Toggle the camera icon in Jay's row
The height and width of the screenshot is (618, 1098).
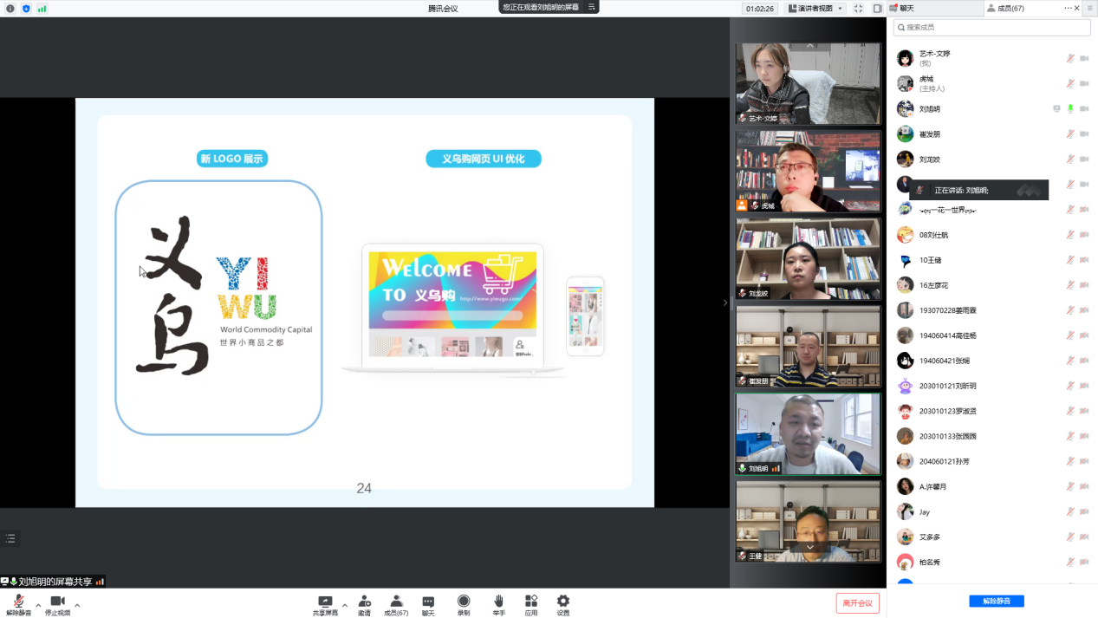click(x=1083, y=511)
